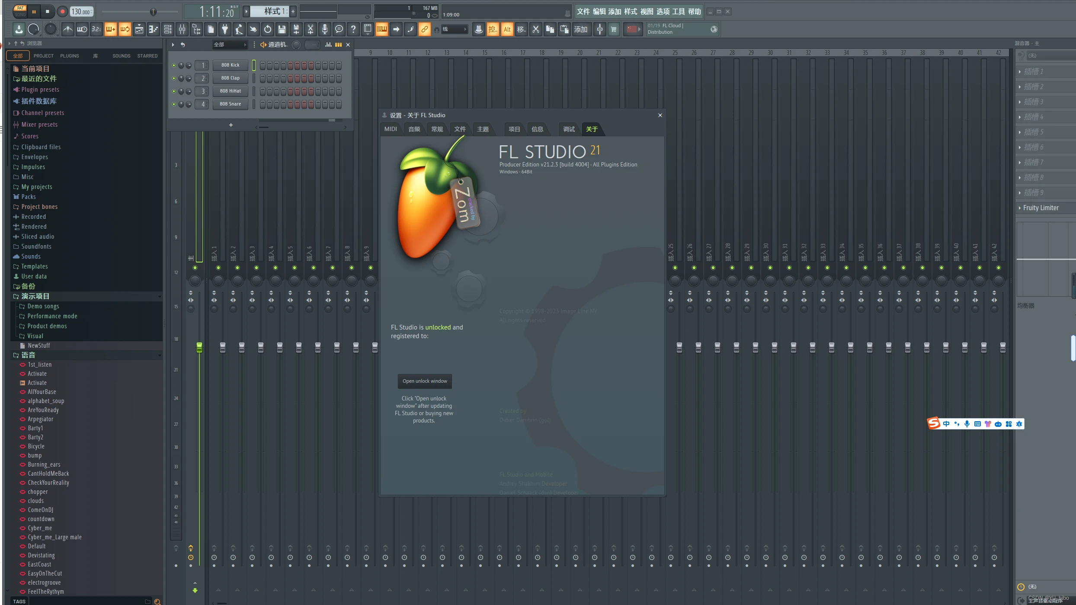The image size is (1076, 605).
Task: Toggle PAT/SONG mode switch
Action: click(20, 11)
